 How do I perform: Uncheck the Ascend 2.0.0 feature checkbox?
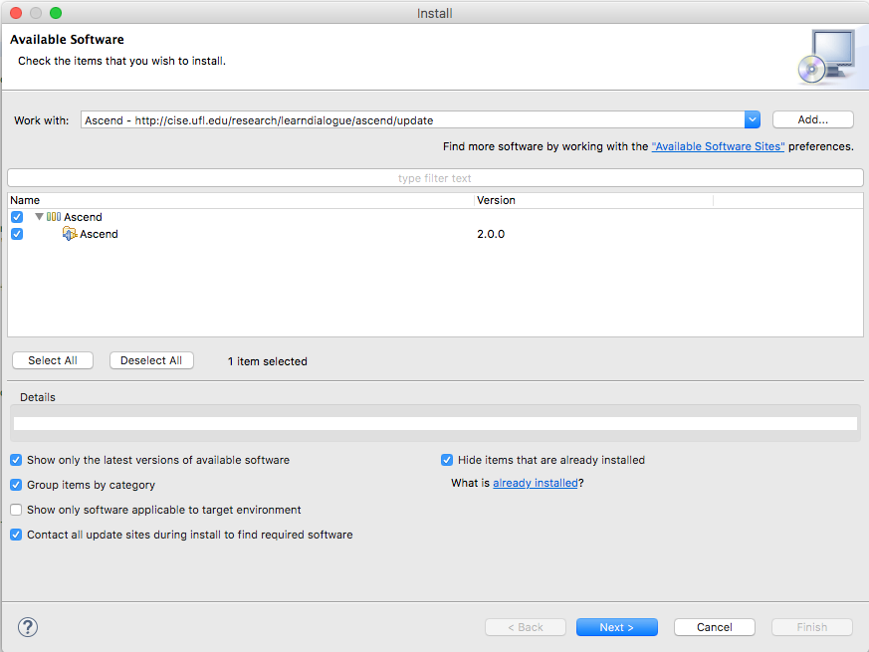(17, 234)
